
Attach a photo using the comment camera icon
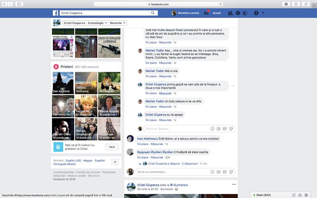coord(219,172)
